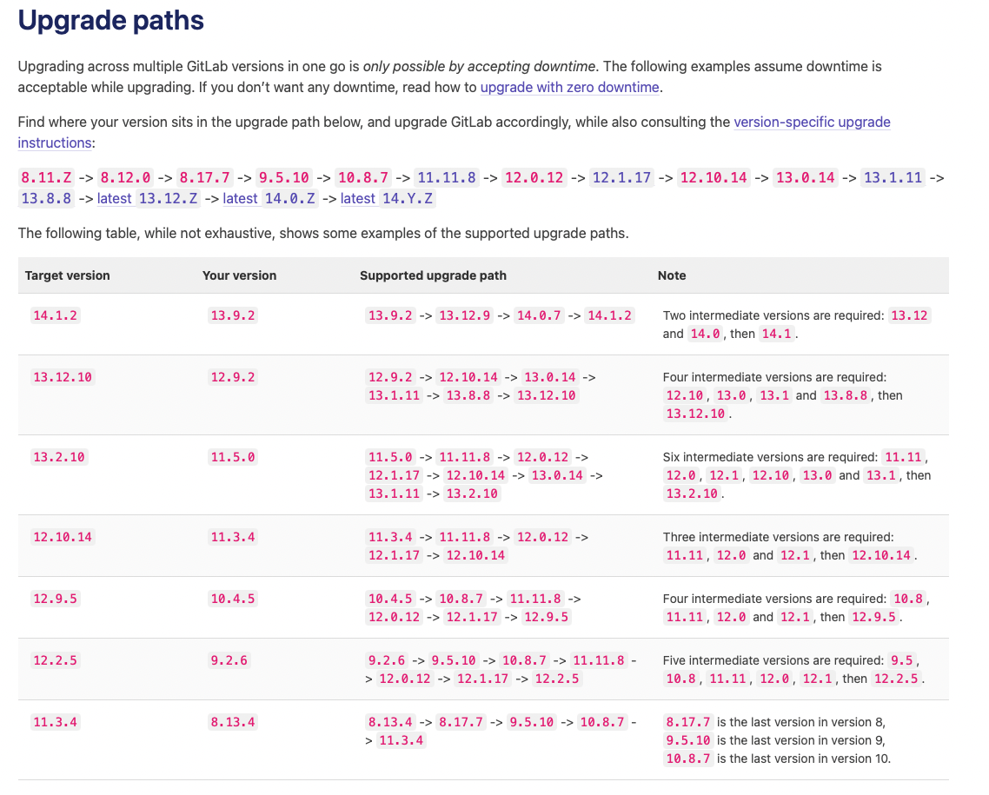
Task: Click 13.9.2 in the Your version column
Action: point(233,315)
